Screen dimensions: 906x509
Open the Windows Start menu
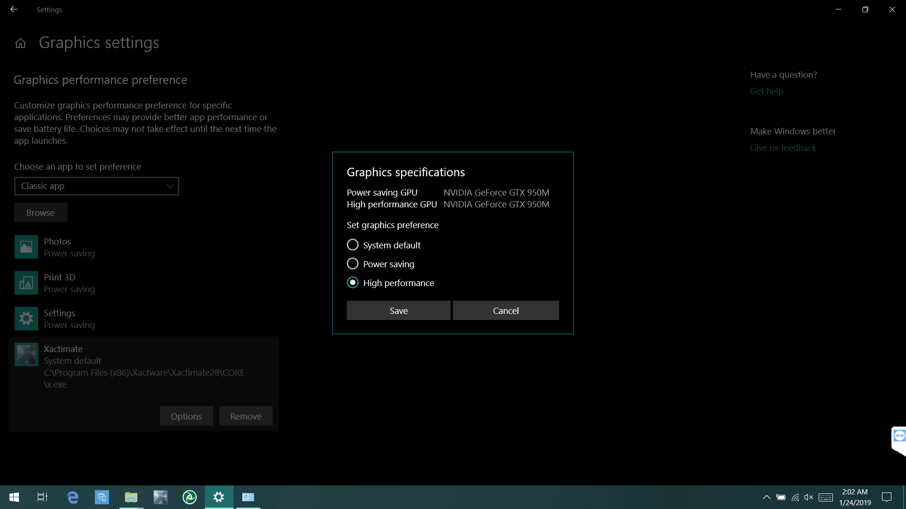pyautogui.click(x=14, y=497)
